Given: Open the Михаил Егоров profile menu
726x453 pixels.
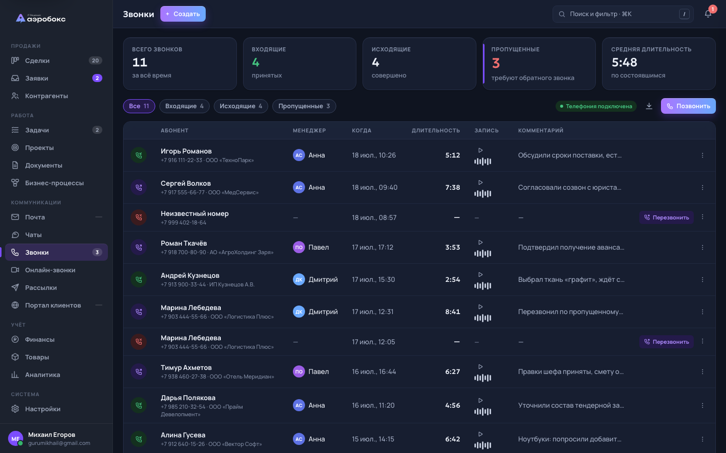Looking at the screenshot, I should point(56,438).
